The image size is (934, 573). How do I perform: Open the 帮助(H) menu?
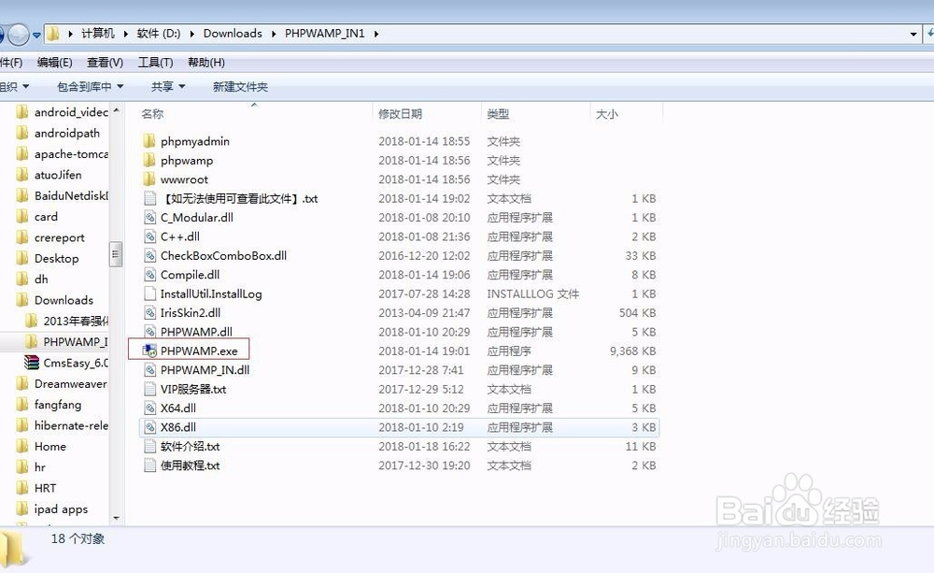tap(206, 63)
